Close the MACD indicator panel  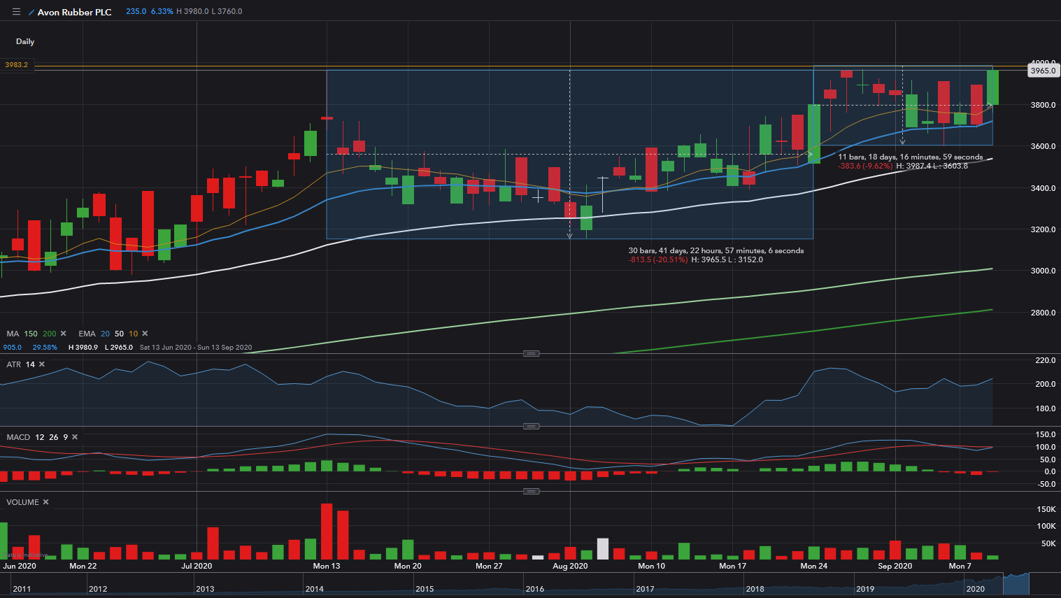[x=75, y=437]
